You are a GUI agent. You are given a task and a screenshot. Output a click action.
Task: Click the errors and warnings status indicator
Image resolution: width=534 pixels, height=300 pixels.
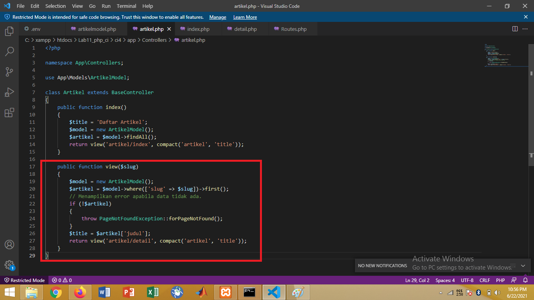tap(62, 280)
